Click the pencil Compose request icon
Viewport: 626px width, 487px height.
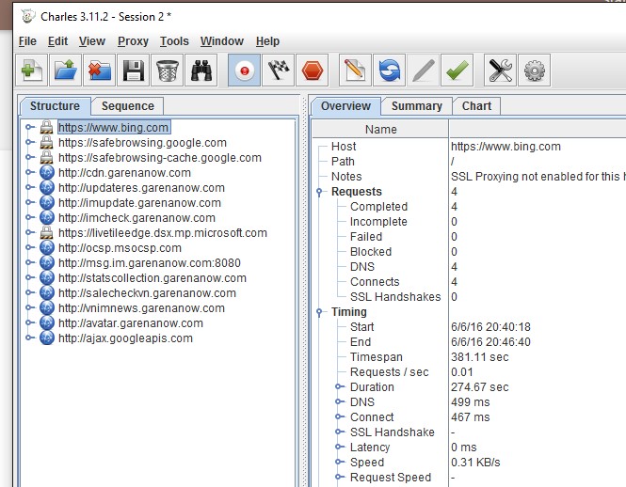click(x=354, y=71)
